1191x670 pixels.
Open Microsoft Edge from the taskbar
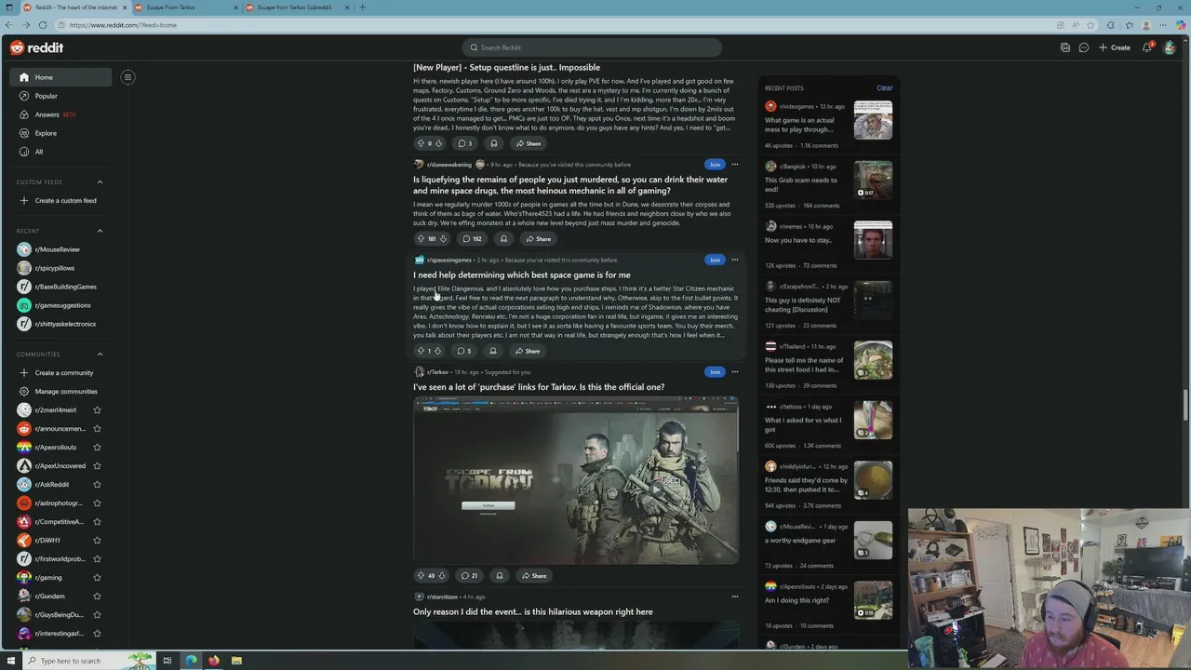click(191, 661)
